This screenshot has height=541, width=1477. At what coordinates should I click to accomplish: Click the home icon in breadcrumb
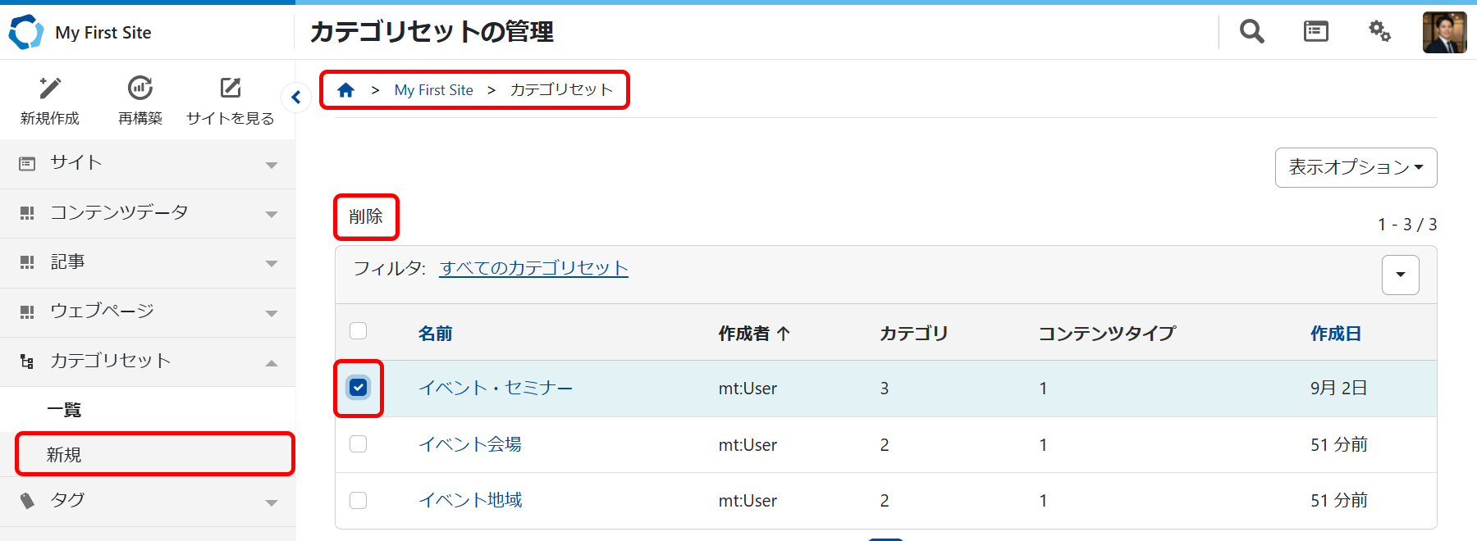(345, 90)
